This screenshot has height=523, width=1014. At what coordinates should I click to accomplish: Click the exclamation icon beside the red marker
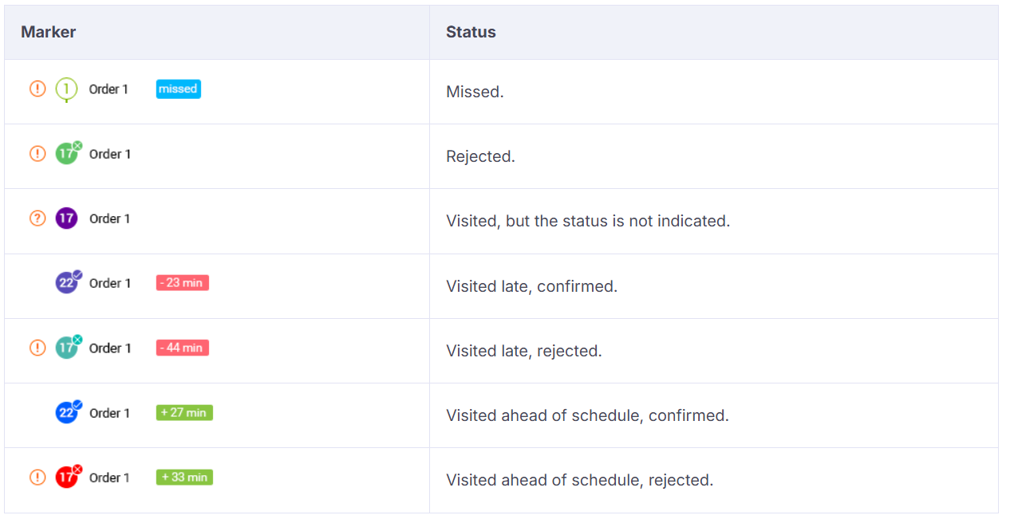point(37,478)
